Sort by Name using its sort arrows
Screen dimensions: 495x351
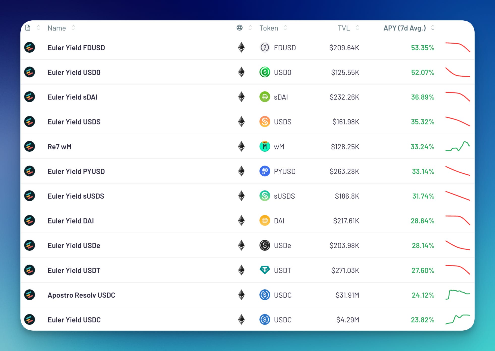pyautogui.click(x=73, y=28)
